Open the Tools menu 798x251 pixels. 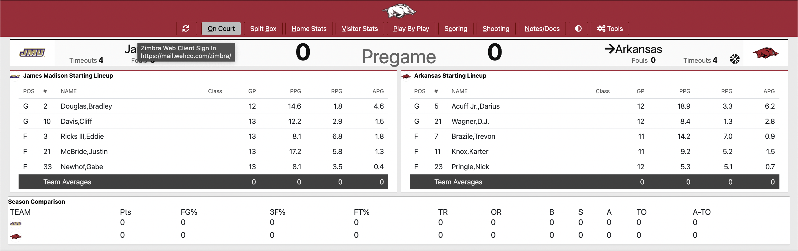click(x=609, y=28)
